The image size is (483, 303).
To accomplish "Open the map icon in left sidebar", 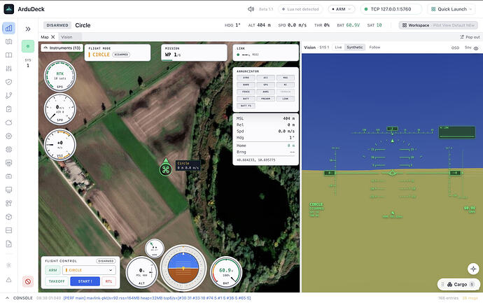I will [8, 41].
